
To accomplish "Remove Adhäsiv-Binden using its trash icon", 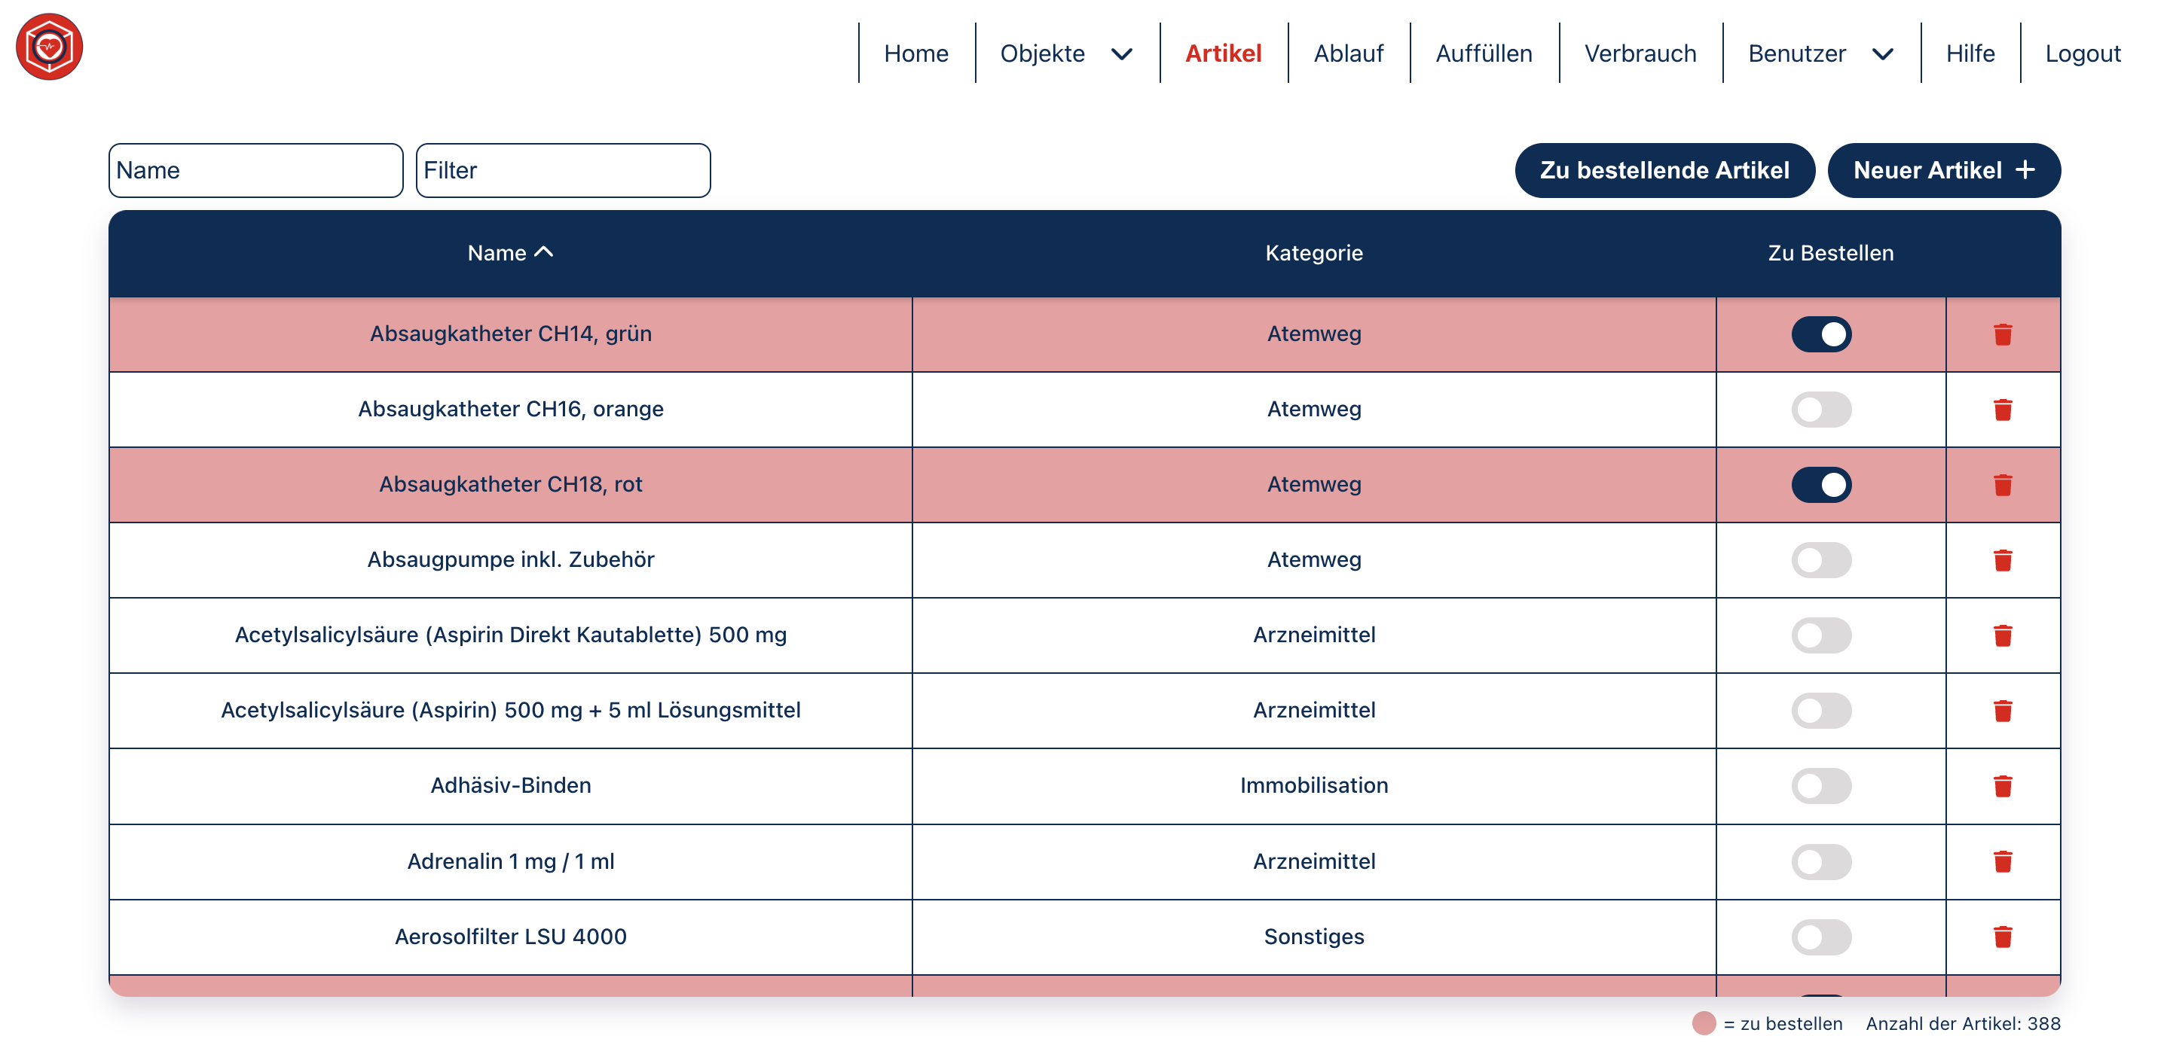I will pyautogui.click(x=2003, y=786).
